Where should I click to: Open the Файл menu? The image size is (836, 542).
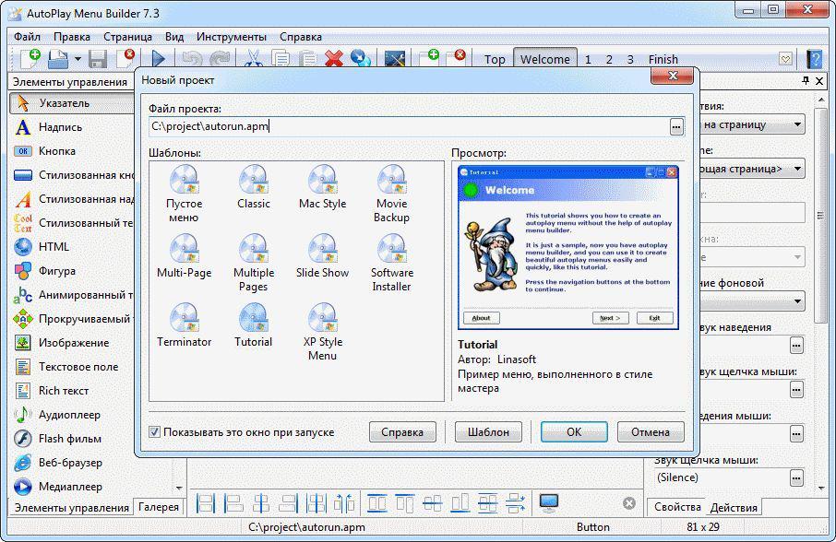point(27,37)
